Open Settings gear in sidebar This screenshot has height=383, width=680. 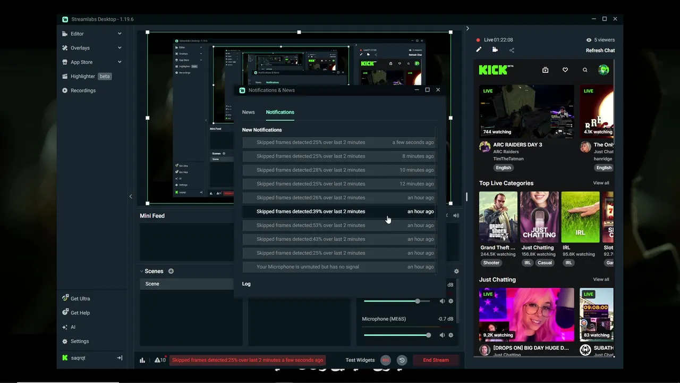click(65, 342)
